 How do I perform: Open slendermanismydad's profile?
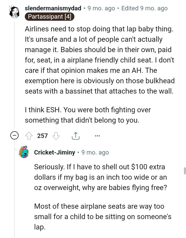(x=53, y=8)
